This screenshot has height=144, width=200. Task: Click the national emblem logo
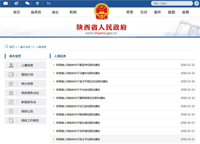click(102, 11)
